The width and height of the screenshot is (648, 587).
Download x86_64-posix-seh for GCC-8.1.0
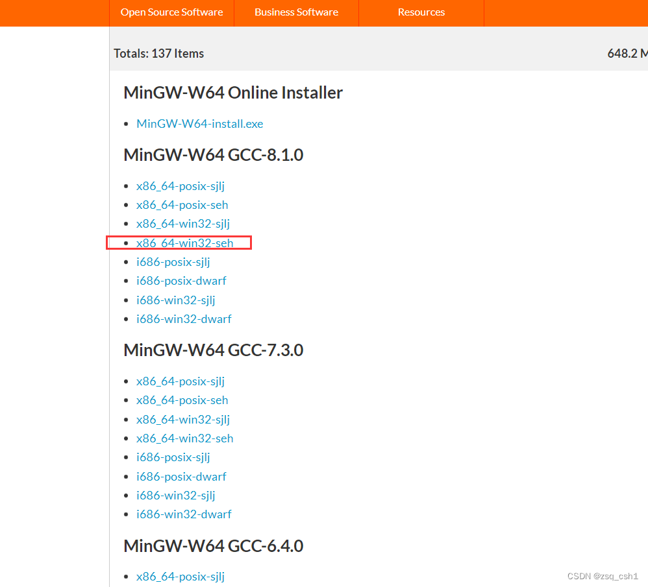click(182, 204)
